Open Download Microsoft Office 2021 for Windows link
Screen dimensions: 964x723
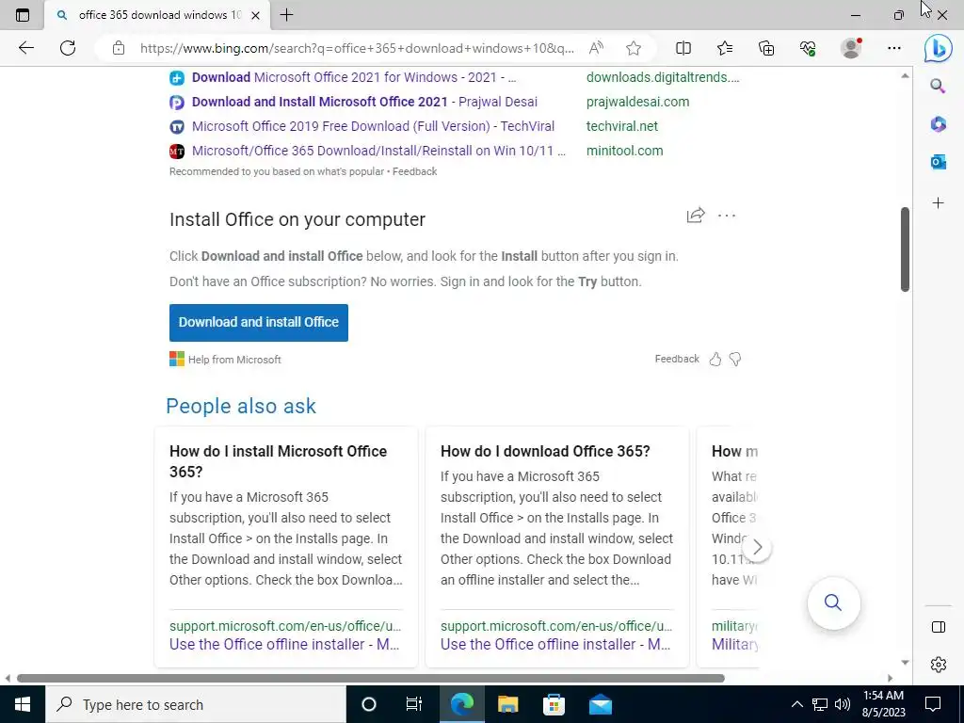coord(354,77)
